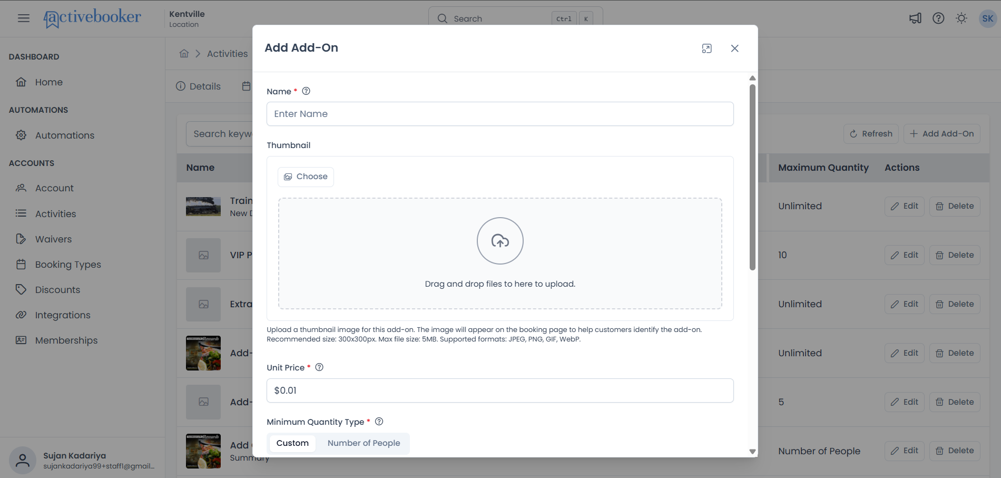The height and width of the screenshot is (478, 1001).
Task: Click the Name column header
Action: (200, 168)
